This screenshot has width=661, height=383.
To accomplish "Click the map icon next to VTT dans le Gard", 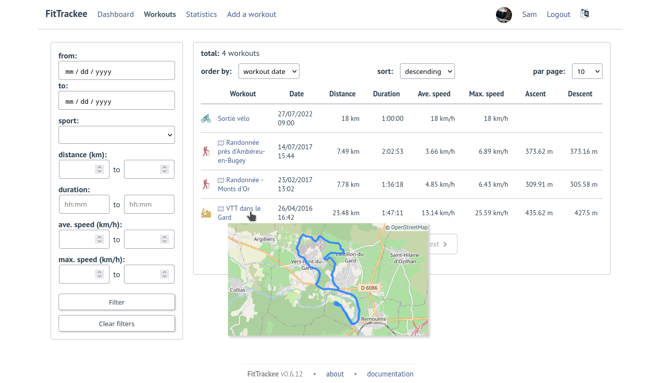I will [221, 209].
